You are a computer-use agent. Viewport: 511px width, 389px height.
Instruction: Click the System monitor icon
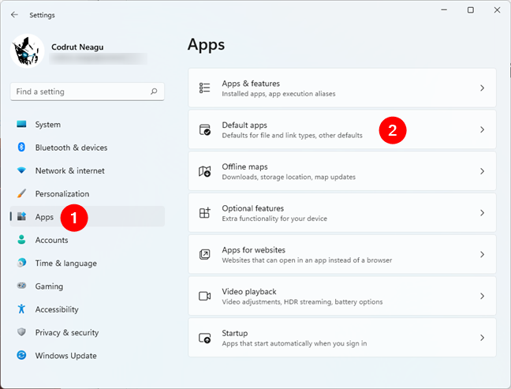pos(21,124)
